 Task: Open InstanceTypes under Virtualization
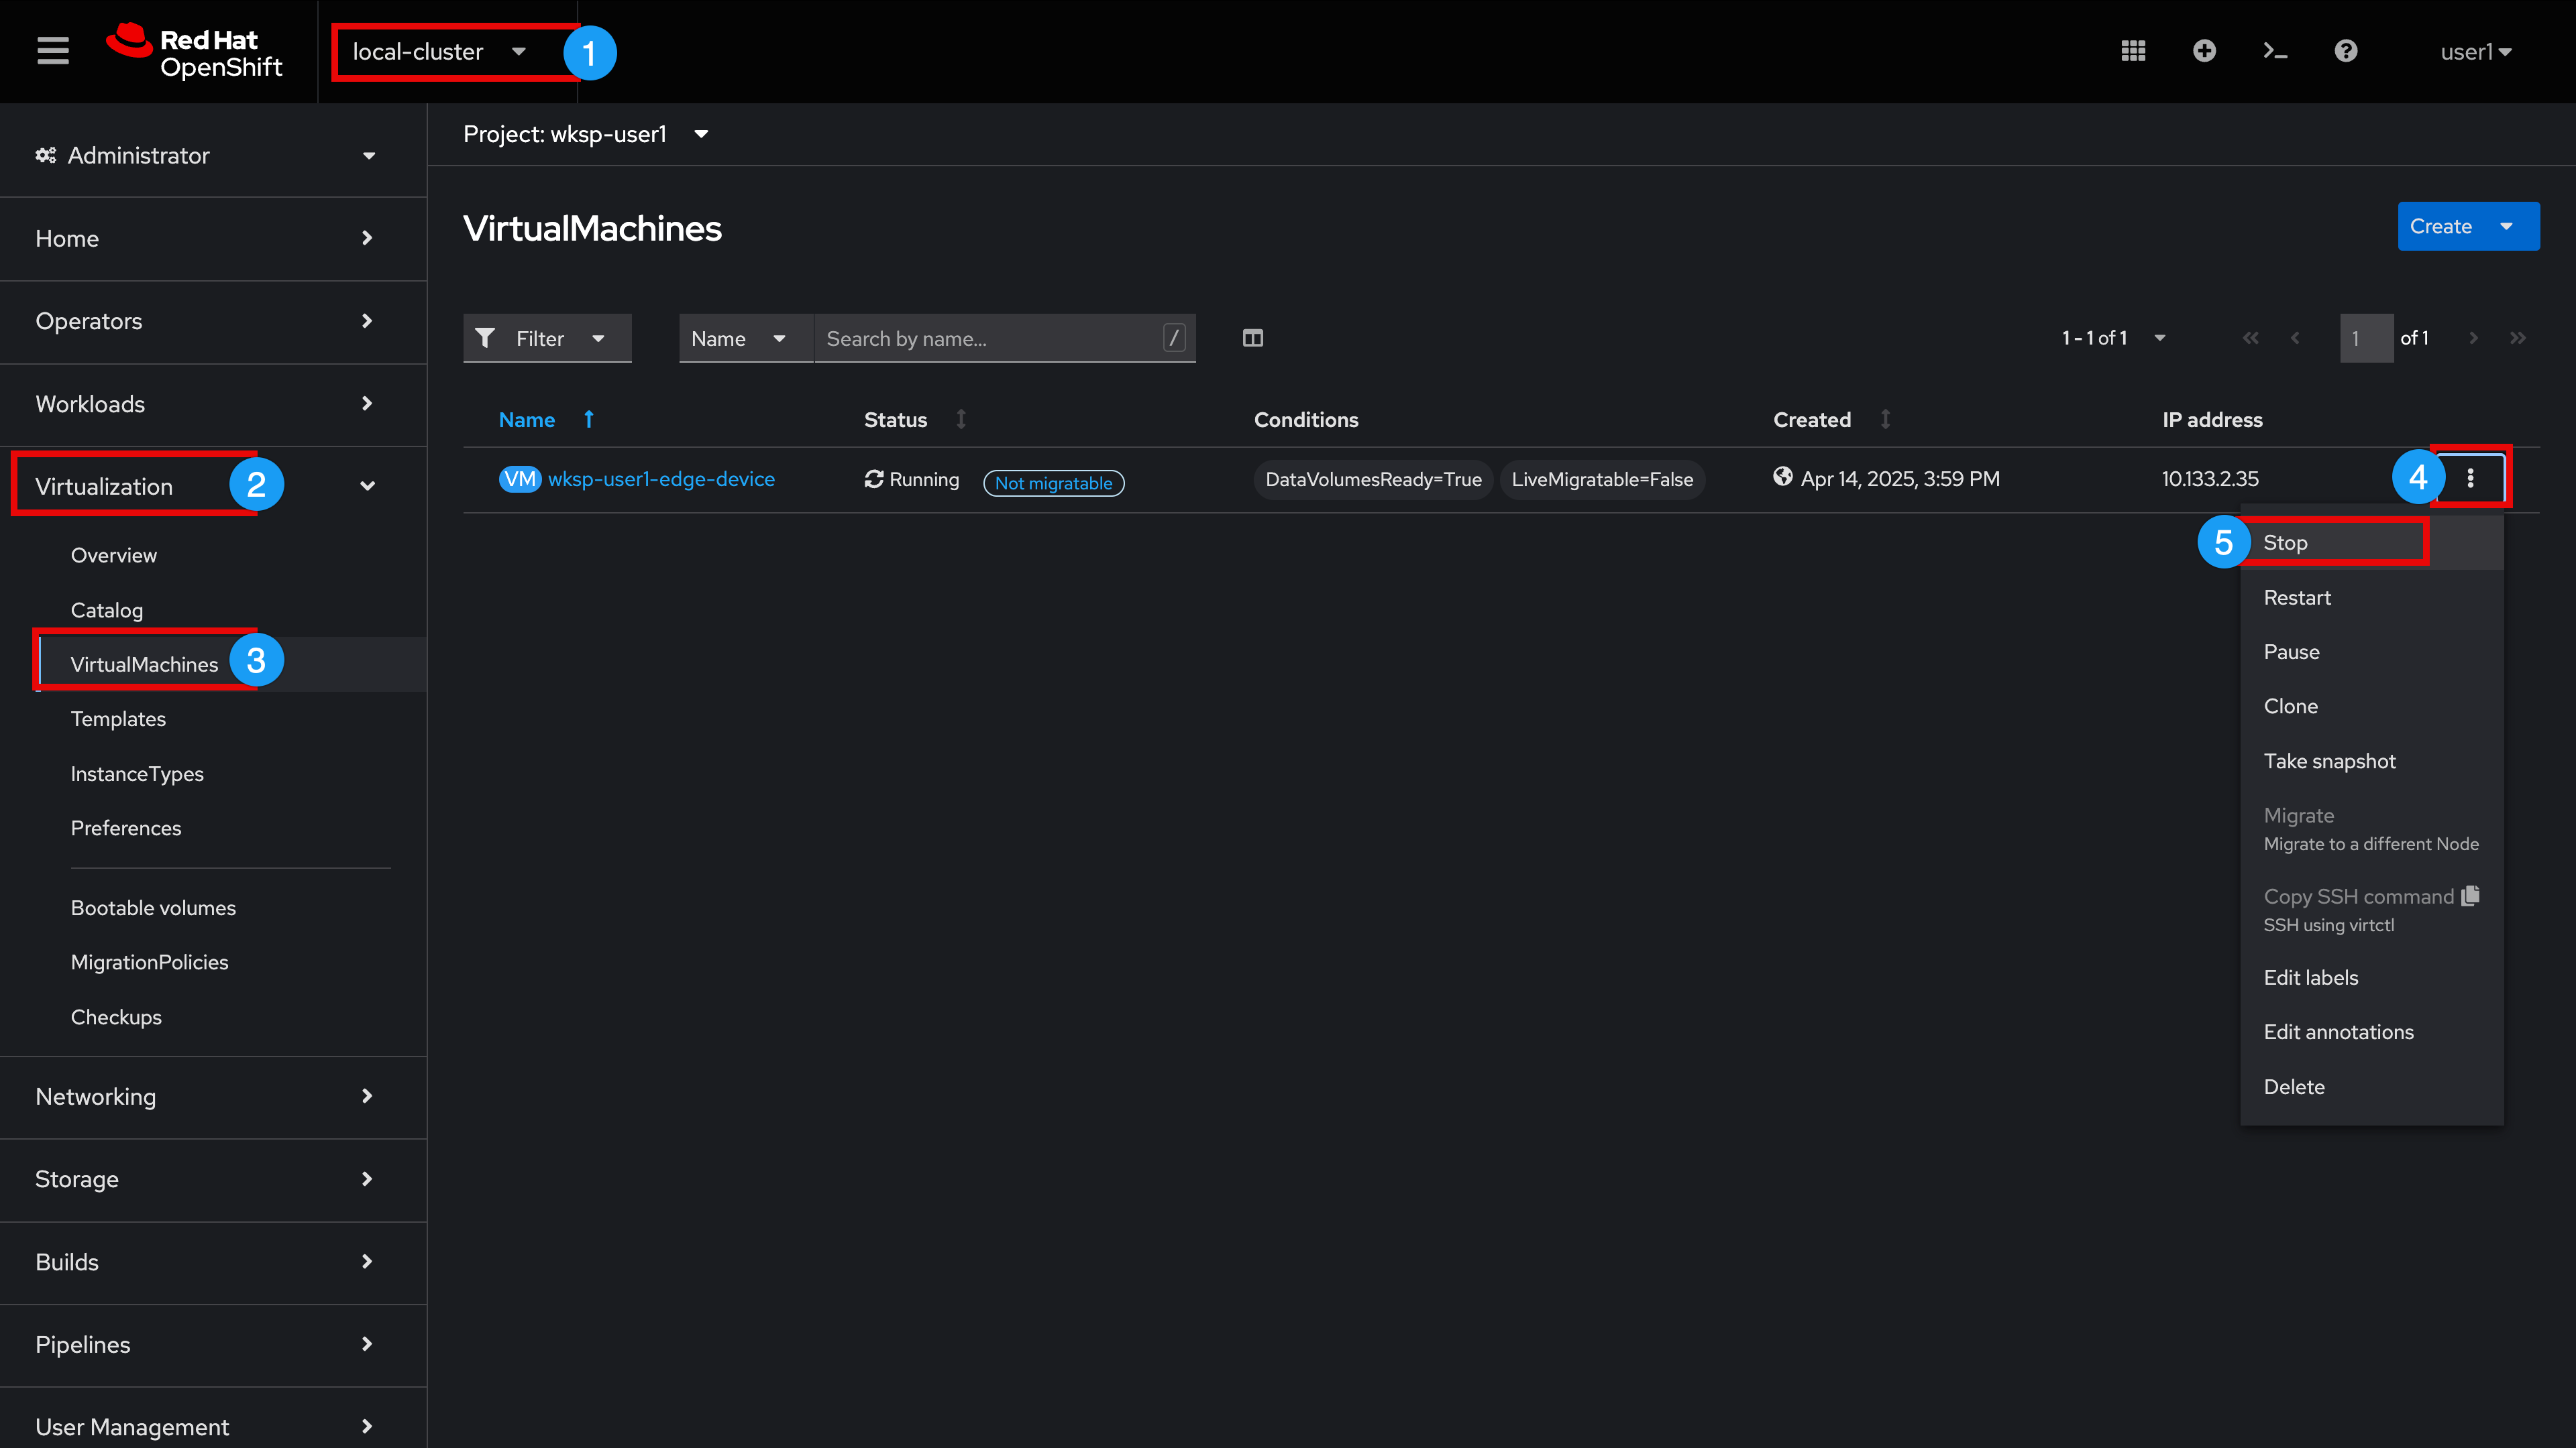pos(137,774)
